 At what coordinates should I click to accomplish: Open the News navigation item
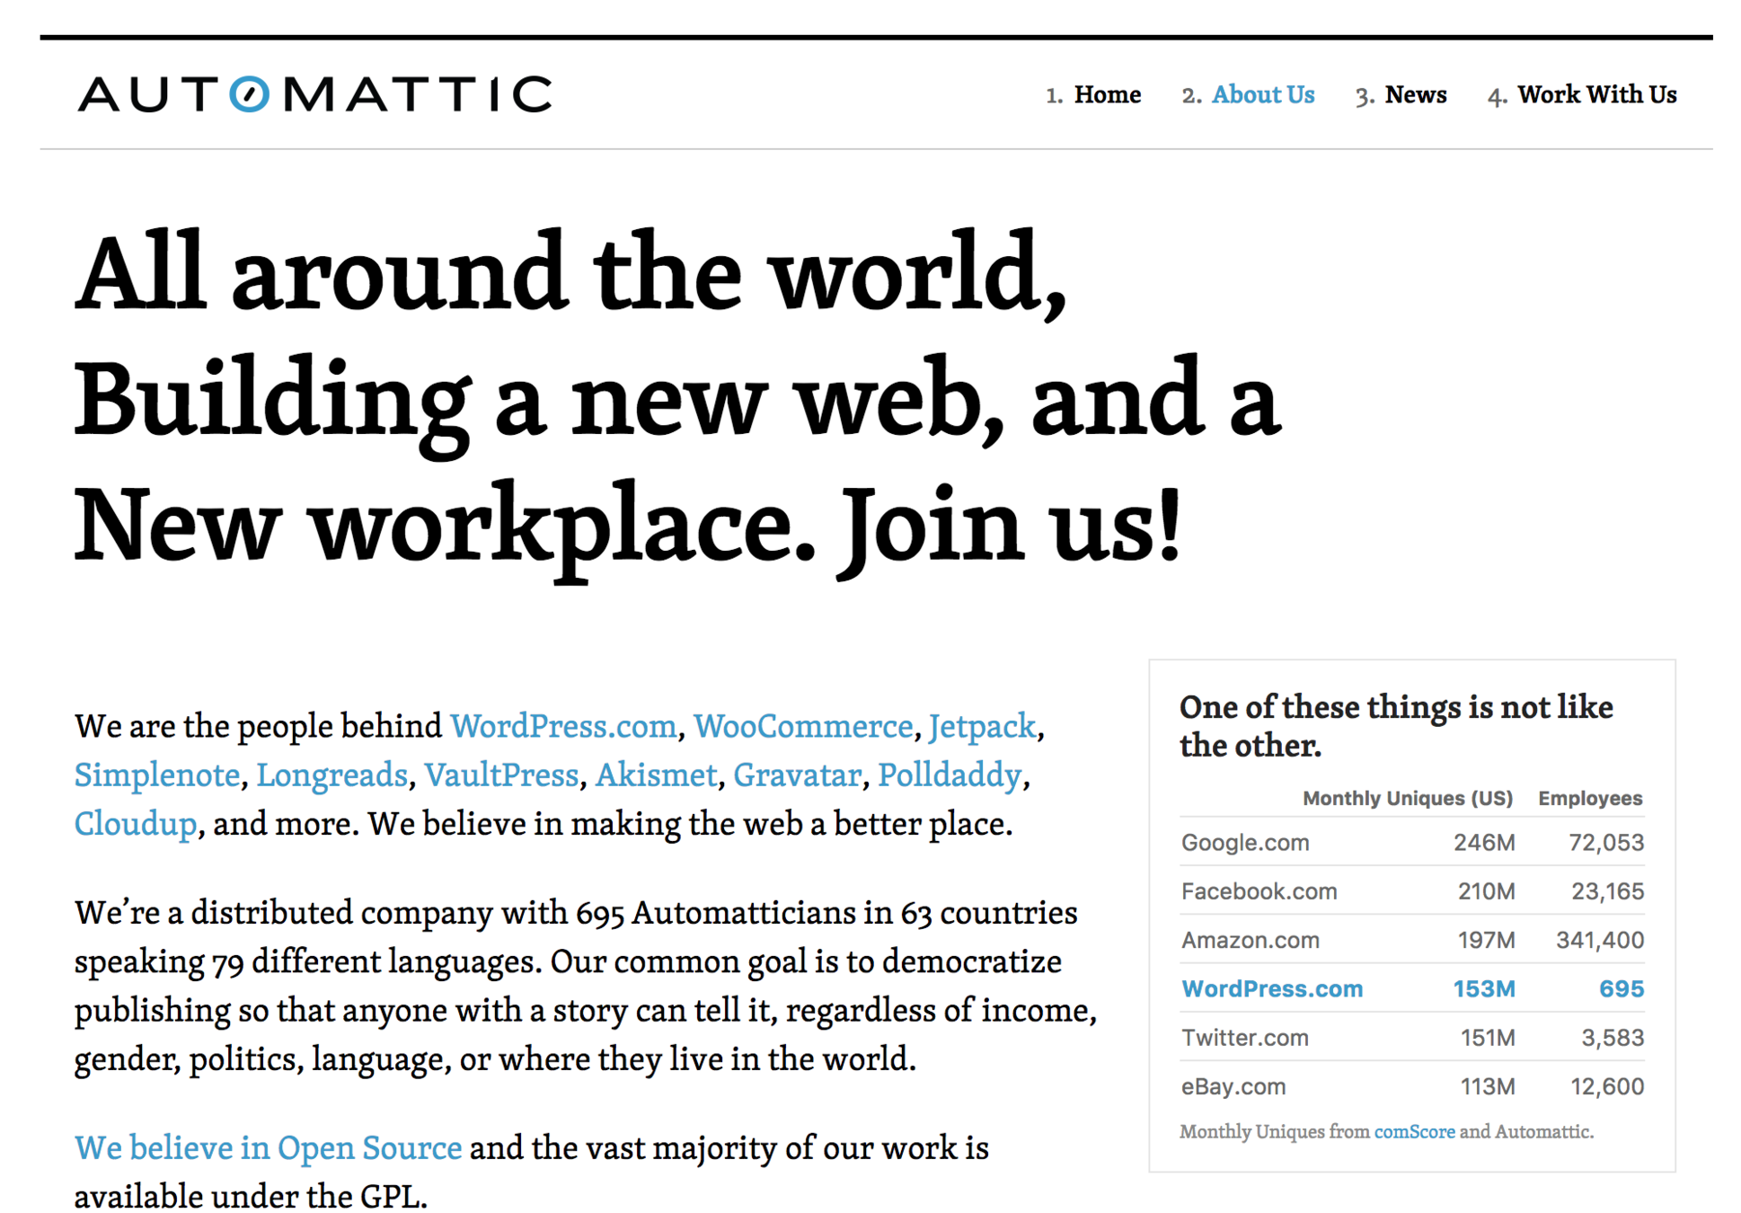(x=1415, y=94)
